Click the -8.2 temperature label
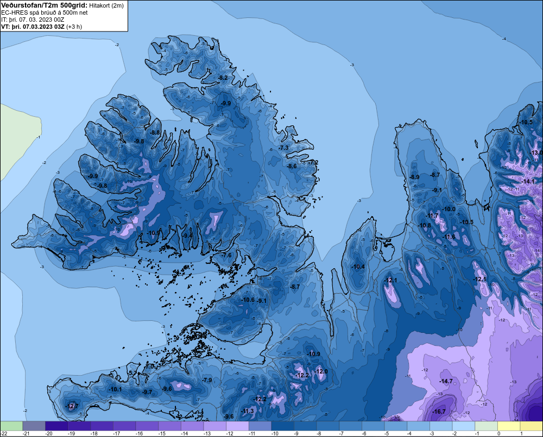Image resolution: width=543 pixels, height=437 pixels. pos(223,78)
